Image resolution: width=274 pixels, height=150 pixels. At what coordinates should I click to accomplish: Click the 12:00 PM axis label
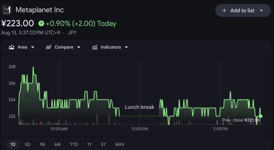click(x=140, y=129)
